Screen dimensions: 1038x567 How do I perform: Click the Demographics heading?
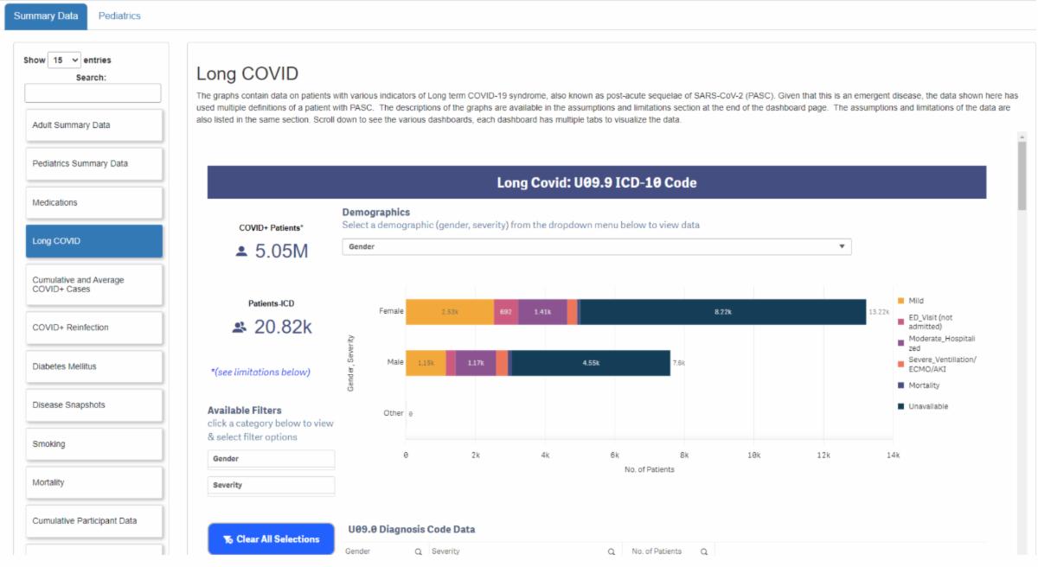[x=376, y=212]
